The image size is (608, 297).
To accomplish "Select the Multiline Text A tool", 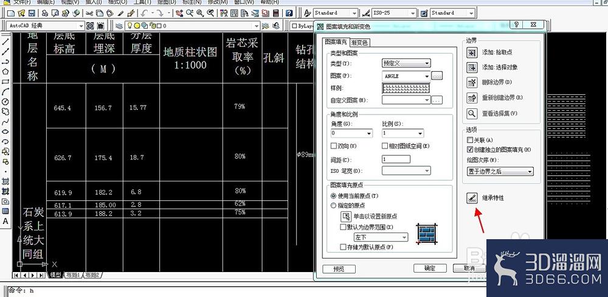I will [5, 222].
